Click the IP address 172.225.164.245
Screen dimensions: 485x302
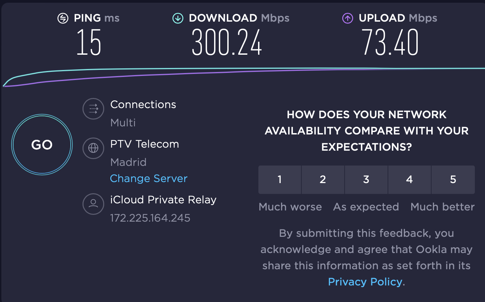pyautogui.click(x=150, y=218)
